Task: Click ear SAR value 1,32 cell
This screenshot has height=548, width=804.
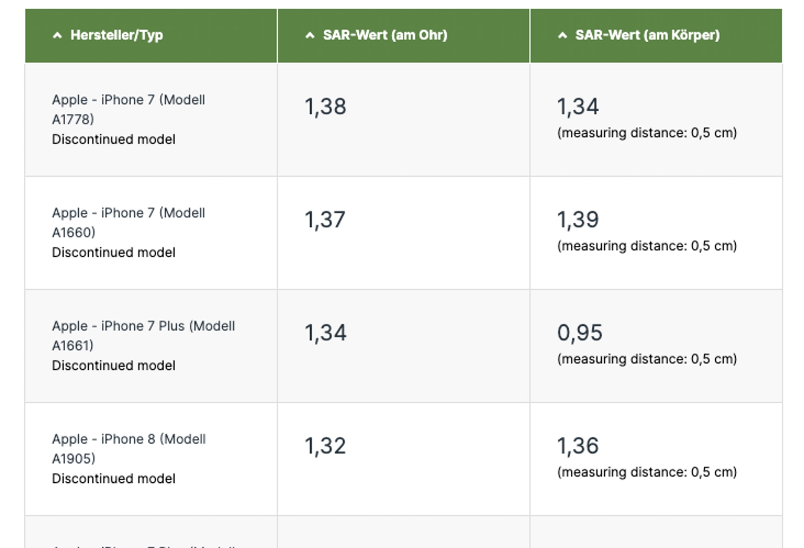Action: [x=325, y=446]
